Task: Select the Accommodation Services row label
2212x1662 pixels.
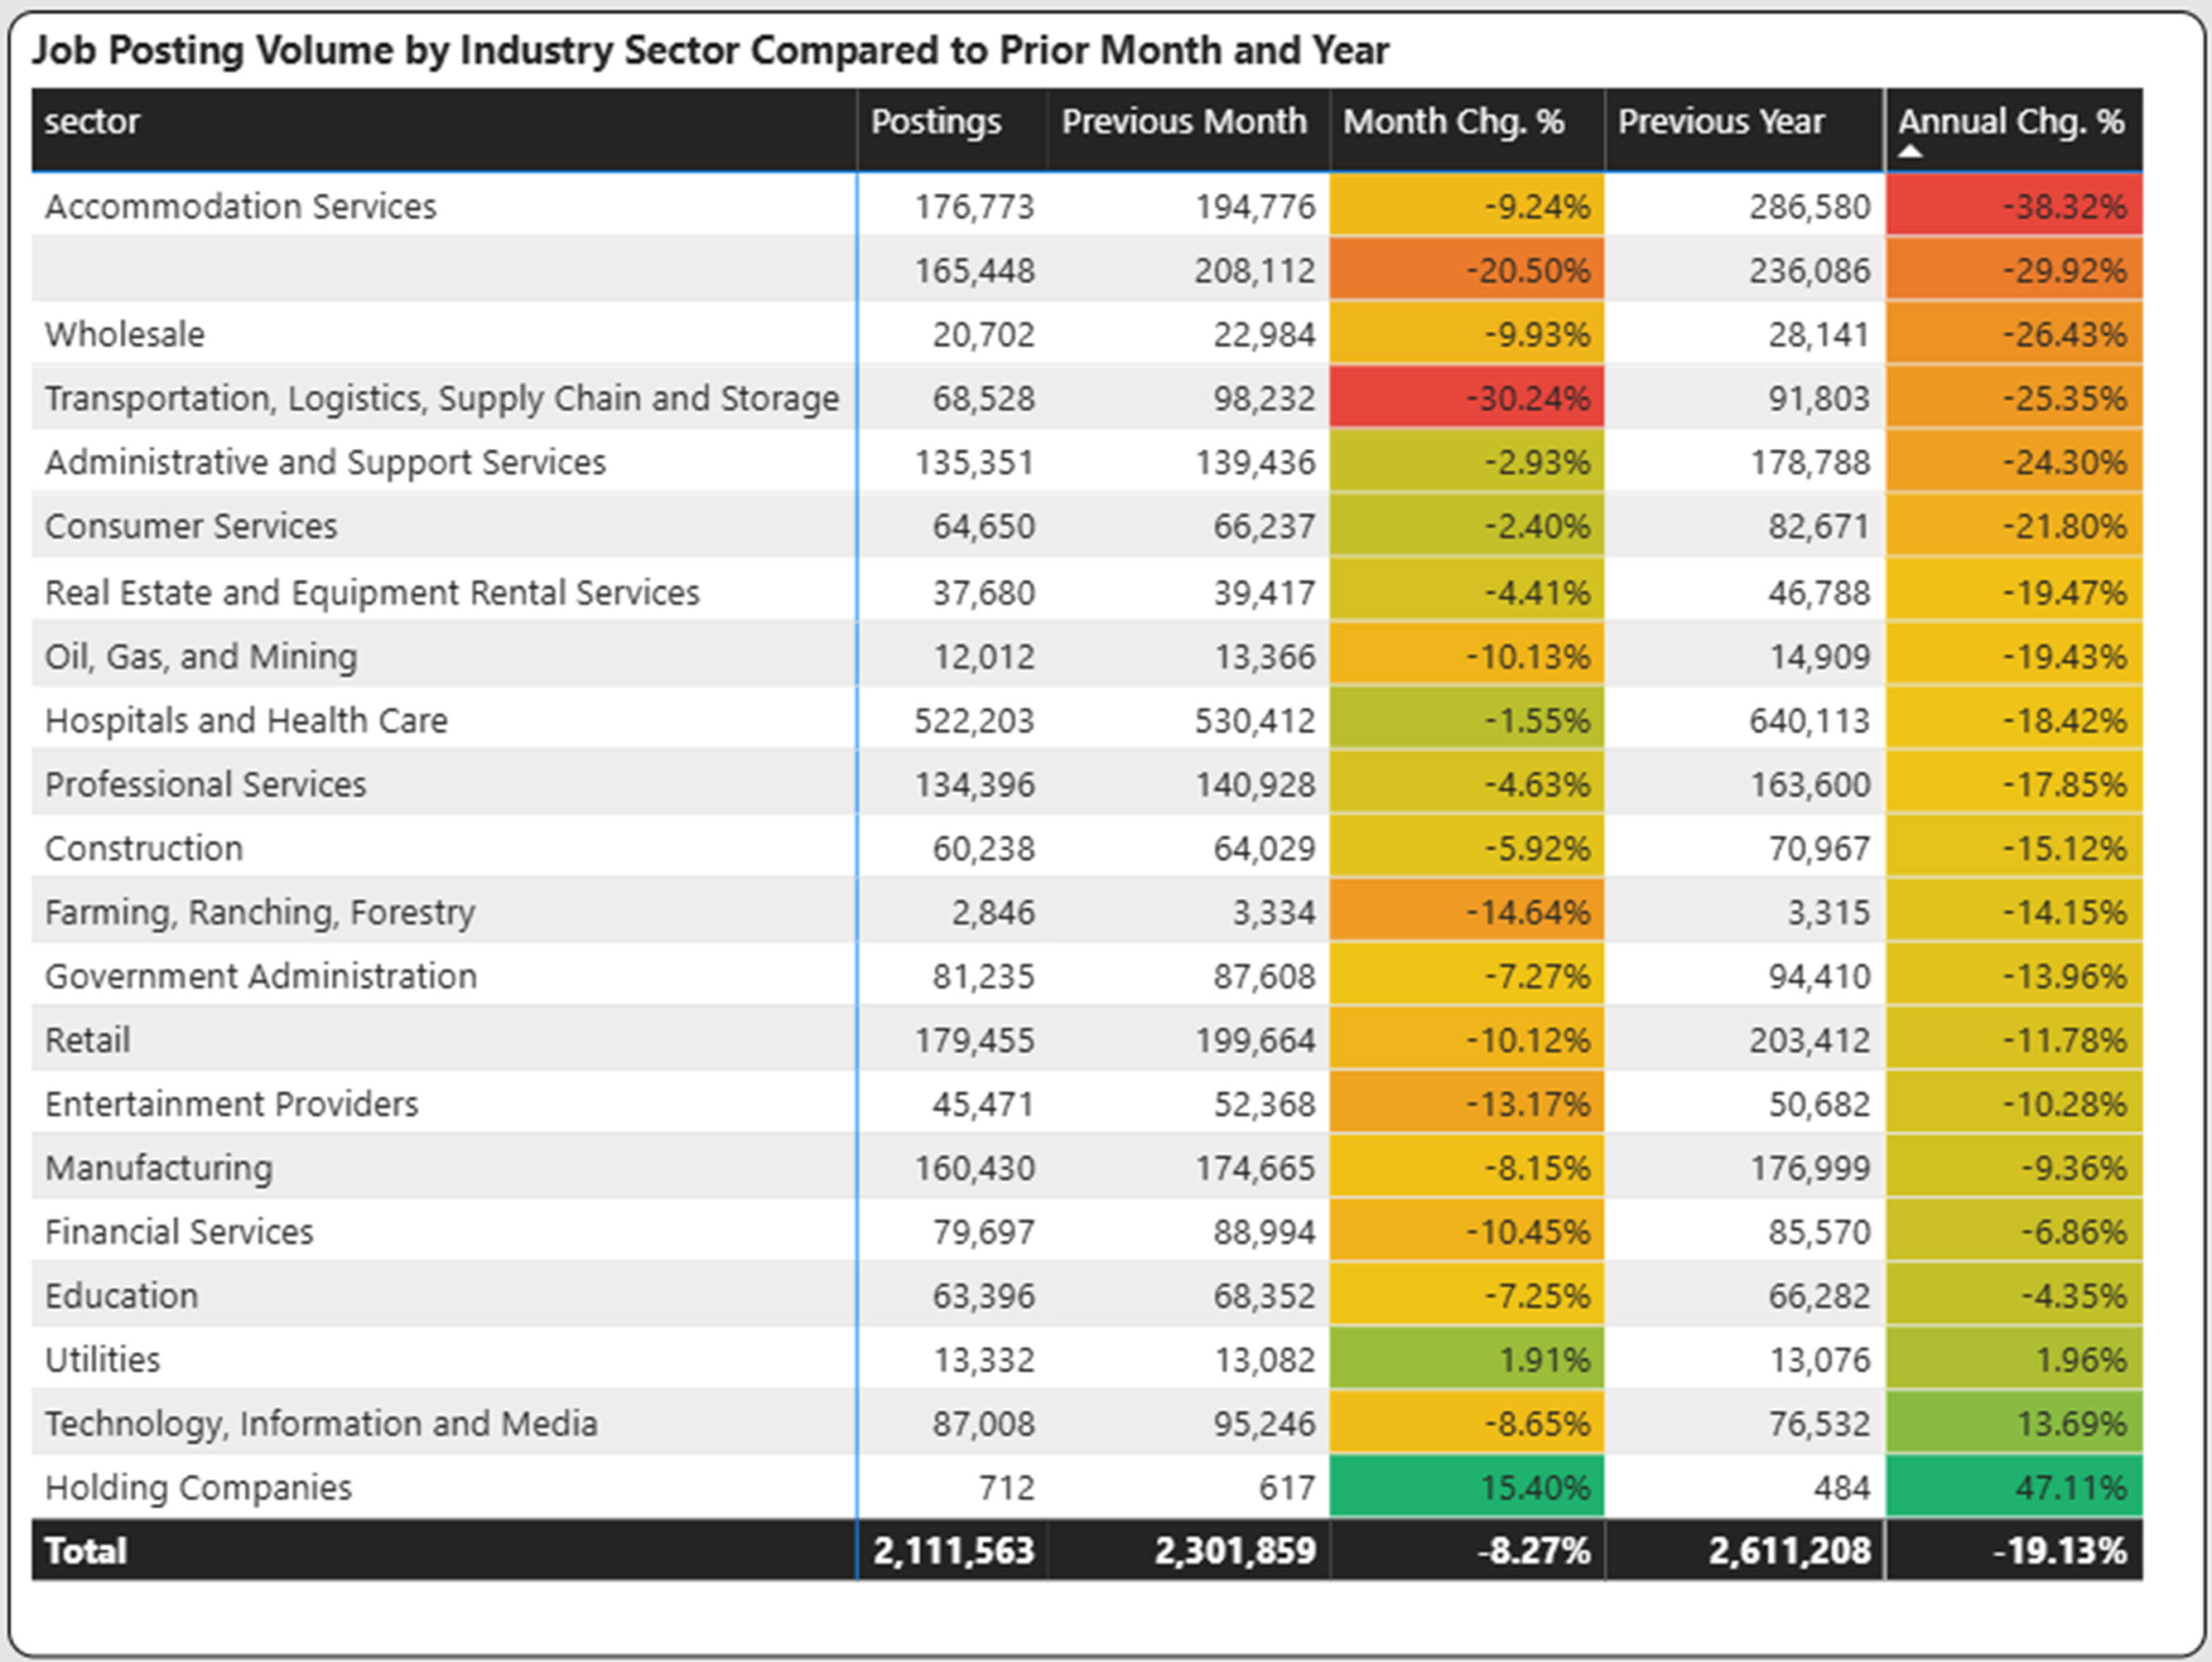Action: click(x=241, y=206)
